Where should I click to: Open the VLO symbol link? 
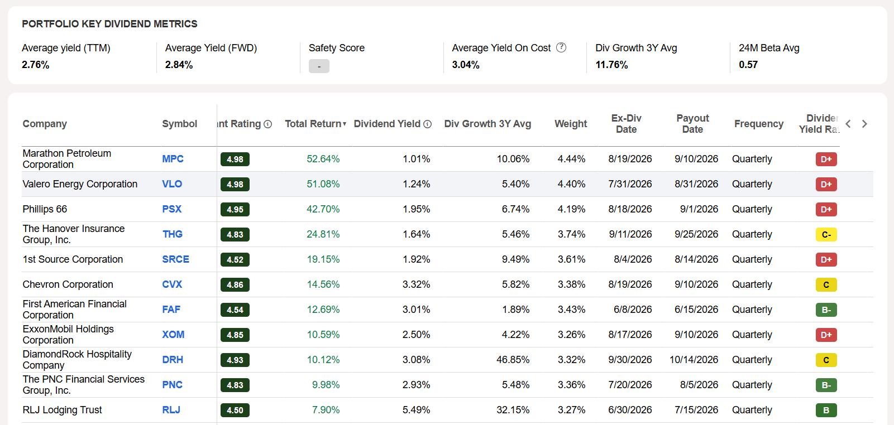(172, 184)
